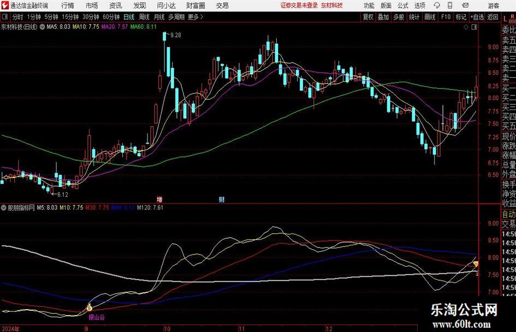Click the month 12 timeline marker

pyautogui.click(x=329, y=329)
